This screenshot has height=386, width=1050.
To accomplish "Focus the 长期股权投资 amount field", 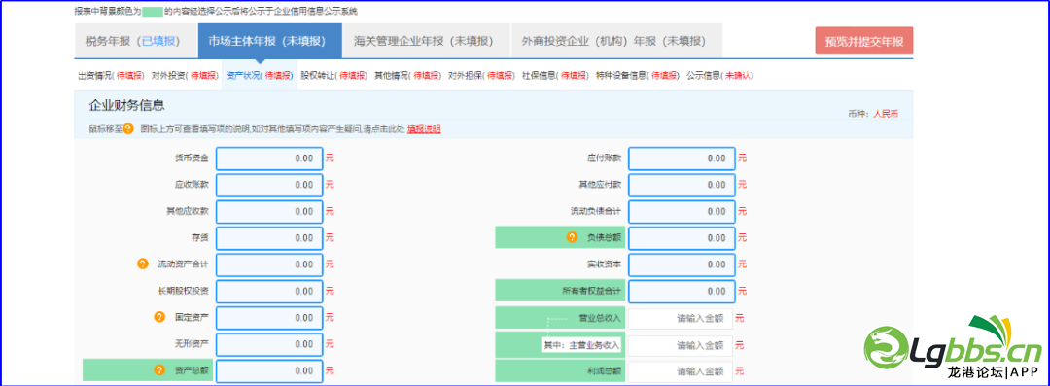I will [269, 291].
